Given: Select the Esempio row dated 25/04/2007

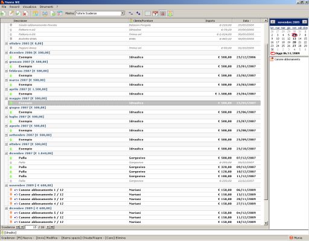Looking at the screenshot, I should point(134,94).
